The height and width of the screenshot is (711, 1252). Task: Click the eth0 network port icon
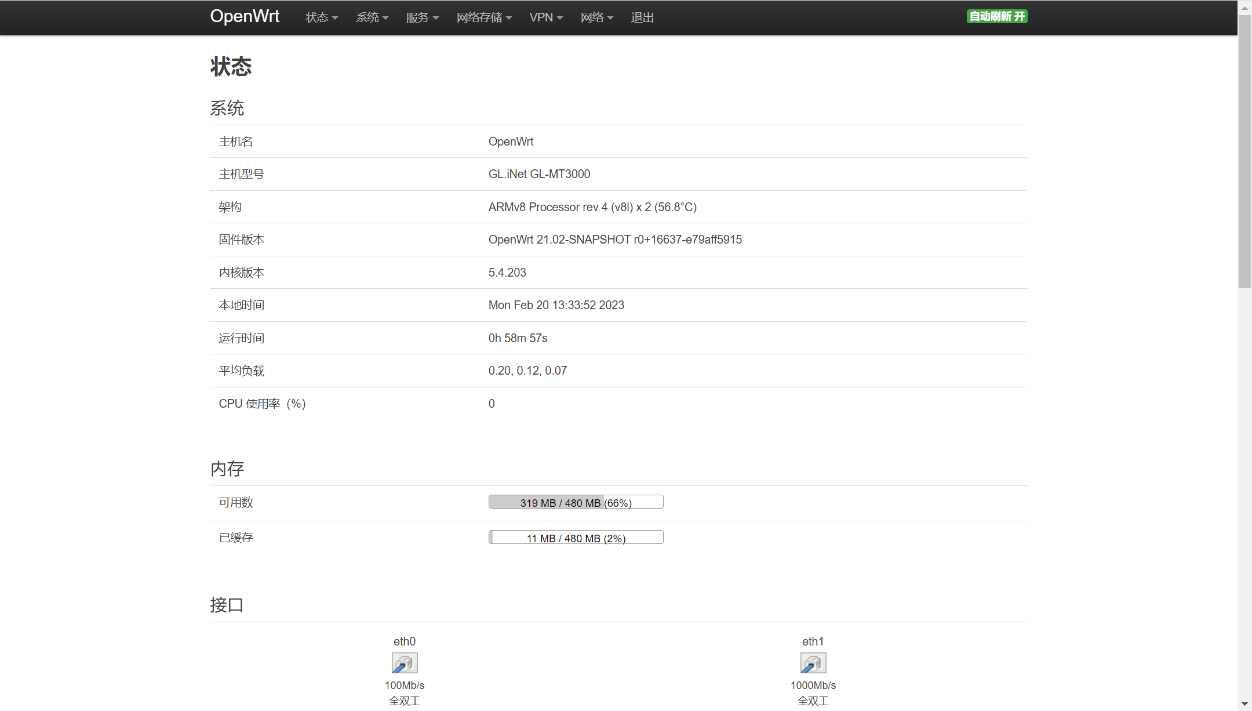405,663
